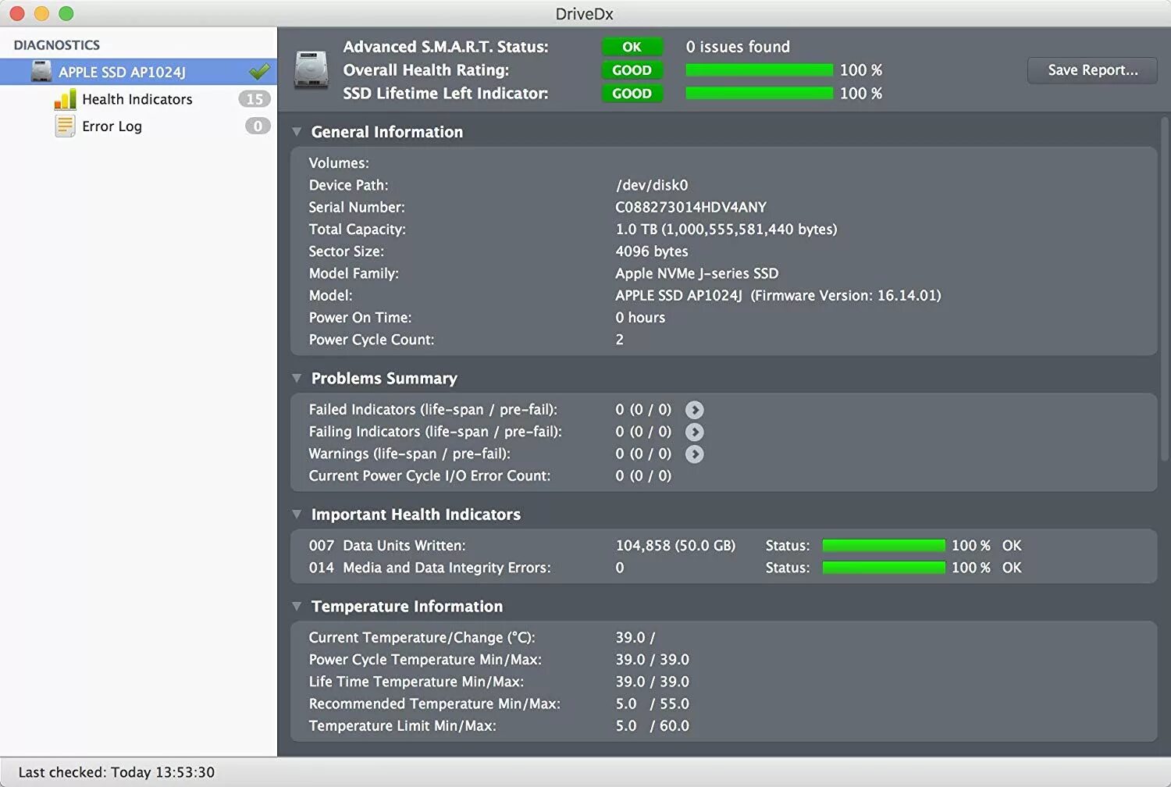The width and height of the screenshot is (1171, 787).
Task: Click Life Time Temperature Min/Max label
Action: tap(416, 682)
